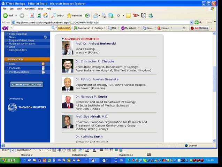222x167 pixels.
Task: Open the Windows Start button
Action: (x=10, y=160)
